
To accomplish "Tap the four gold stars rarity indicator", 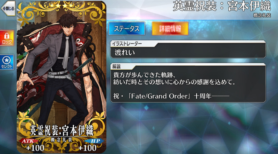I will [x=62, y=6].
